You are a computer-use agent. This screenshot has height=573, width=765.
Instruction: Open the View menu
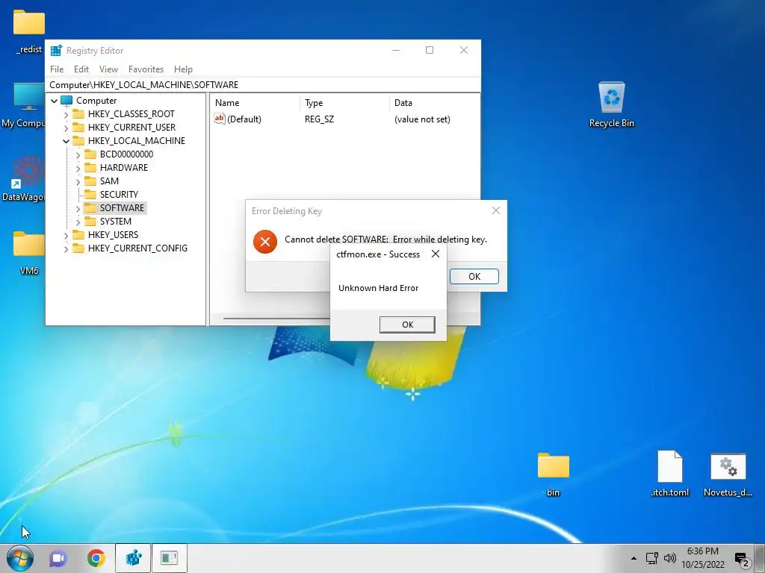(x=108, y=69)
